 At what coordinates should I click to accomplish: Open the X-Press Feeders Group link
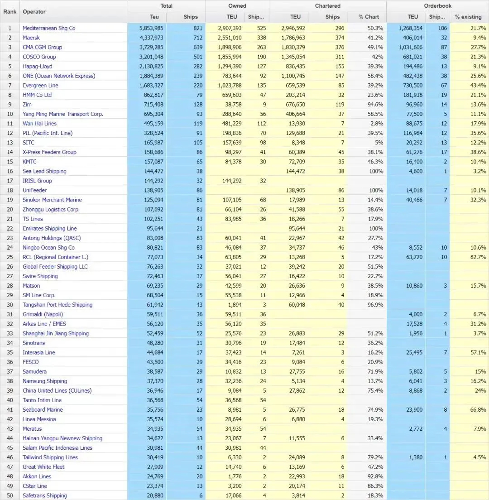49,152
